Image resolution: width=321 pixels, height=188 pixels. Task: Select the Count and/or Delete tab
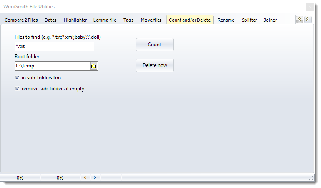tap(190, 20)
